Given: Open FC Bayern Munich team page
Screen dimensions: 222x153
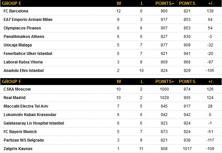Looking at the screenshot, I should click(20, 132).
